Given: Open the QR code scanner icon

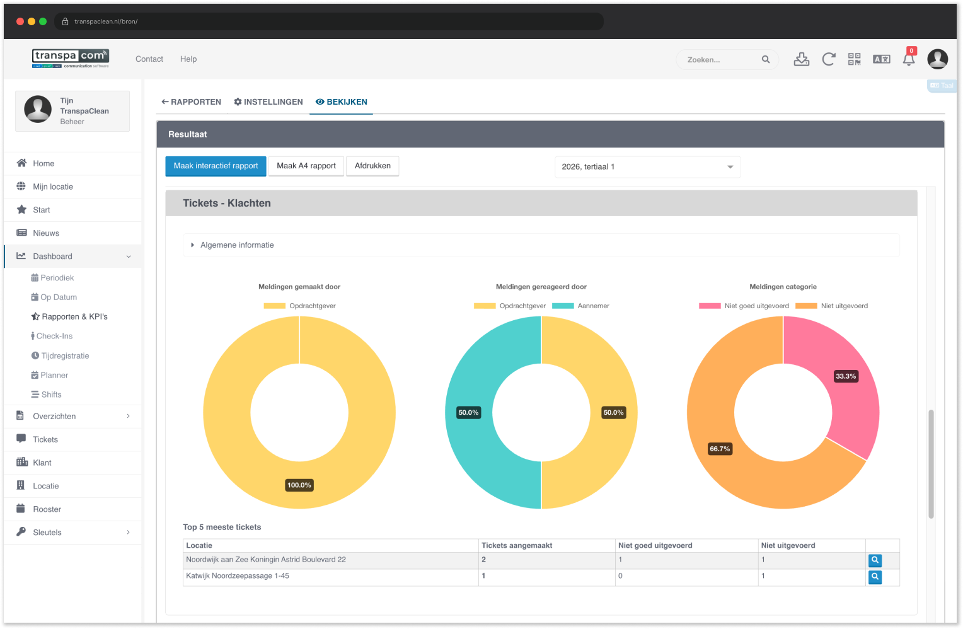Looking at the screenshot, I should [854, 59].
